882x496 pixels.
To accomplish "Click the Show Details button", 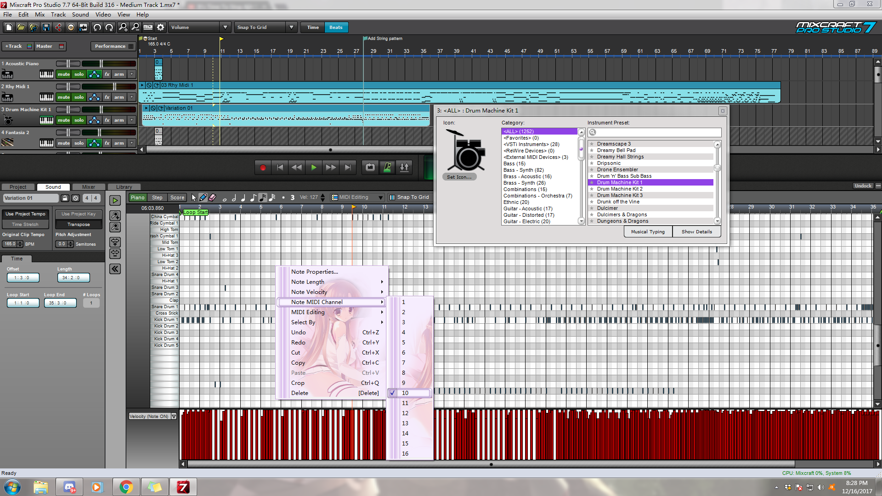I will pos(696,231).
